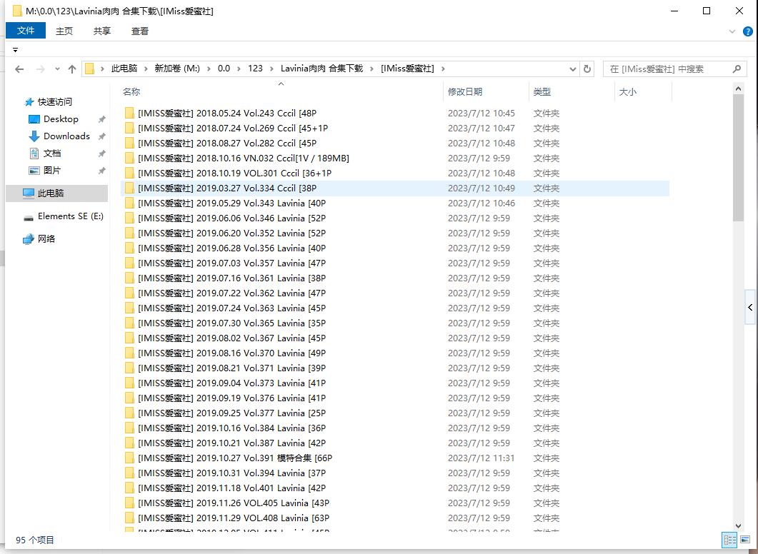758x554 pixels.
Task: Open the quick access toolbar dropdown
Action: (x=15, y=50)
